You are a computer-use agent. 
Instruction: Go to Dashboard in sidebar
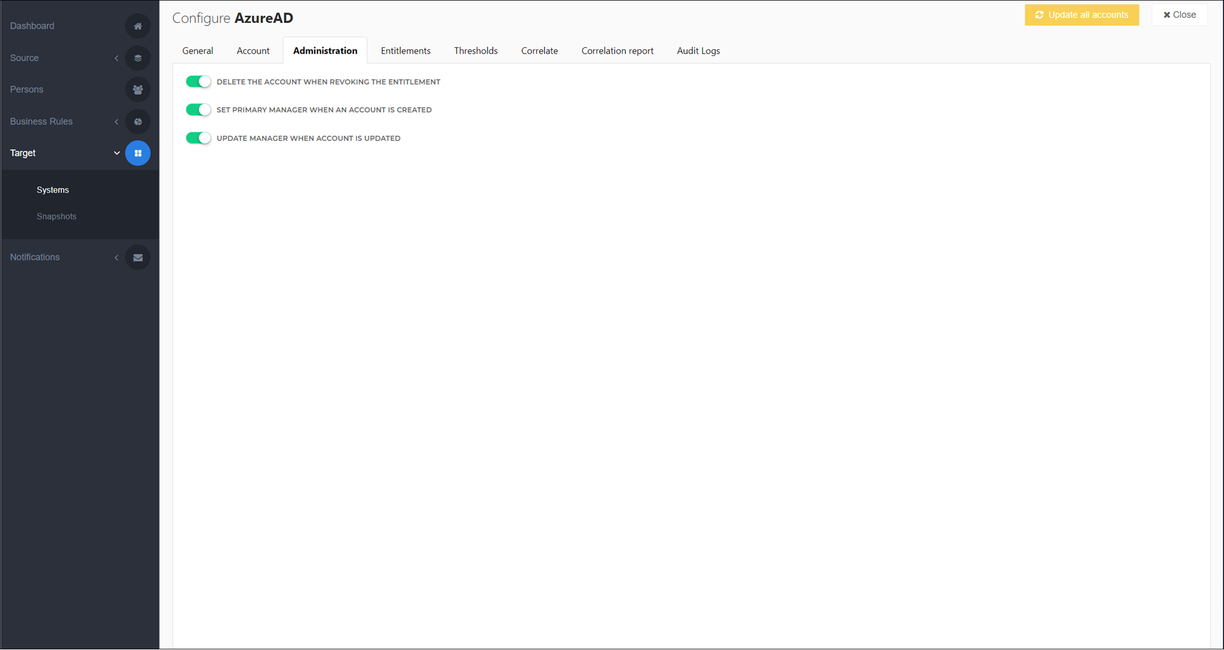(33, 26)
